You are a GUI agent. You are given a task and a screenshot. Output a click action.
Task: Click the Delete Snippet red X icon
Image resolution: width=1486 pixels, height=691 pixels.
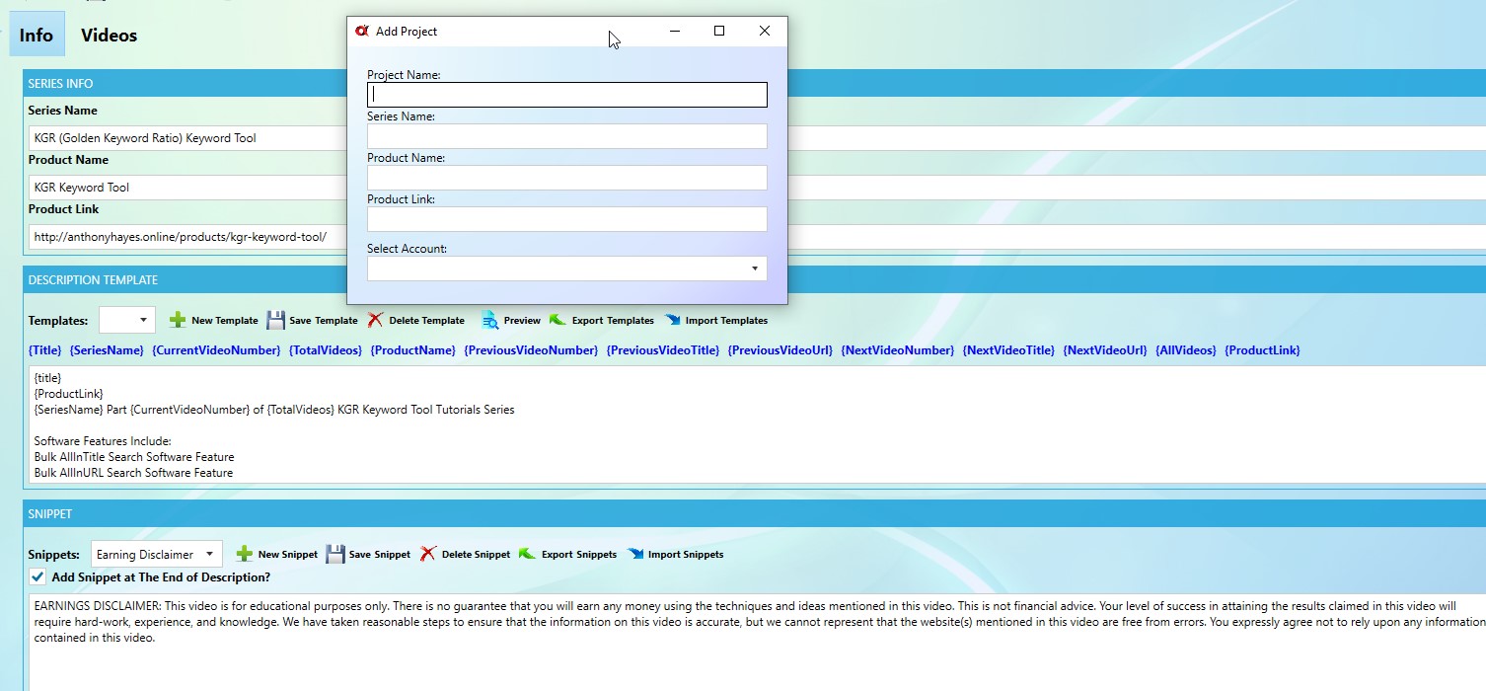tap(428, 554)
